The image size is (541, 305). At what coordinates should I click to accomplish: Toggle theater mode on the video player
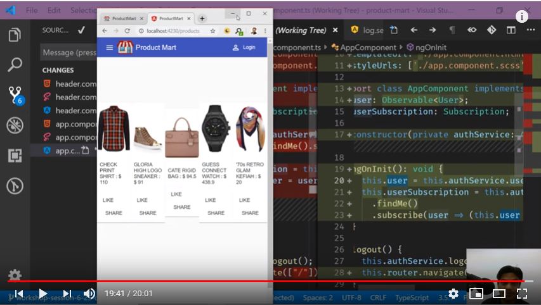tap(499, 294)
